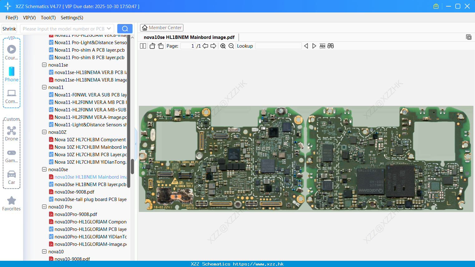Click the model number search input

pos(64,29)
